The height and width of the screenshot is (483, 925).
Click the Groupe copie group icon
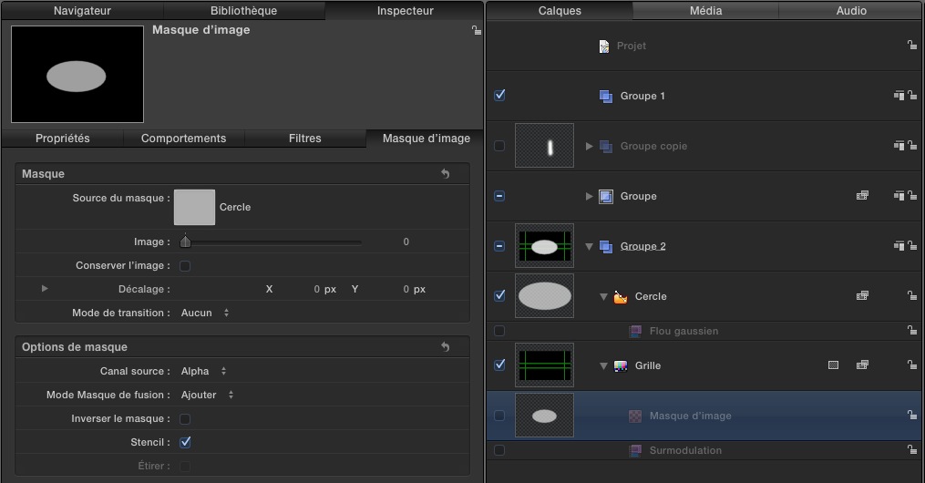click(x=606, y=146)
